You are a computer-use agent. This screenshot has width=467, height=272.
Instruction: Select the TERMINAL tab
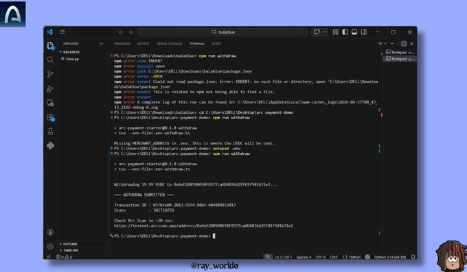[197, 44]
